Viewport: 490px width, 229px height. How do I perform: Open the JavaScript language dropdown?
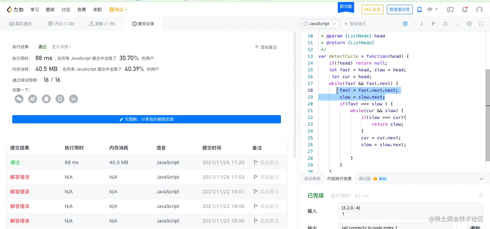(320, 24)
